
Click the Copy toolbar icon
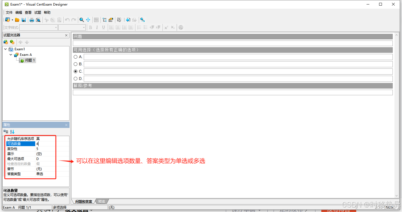click(x=53, y=20)
